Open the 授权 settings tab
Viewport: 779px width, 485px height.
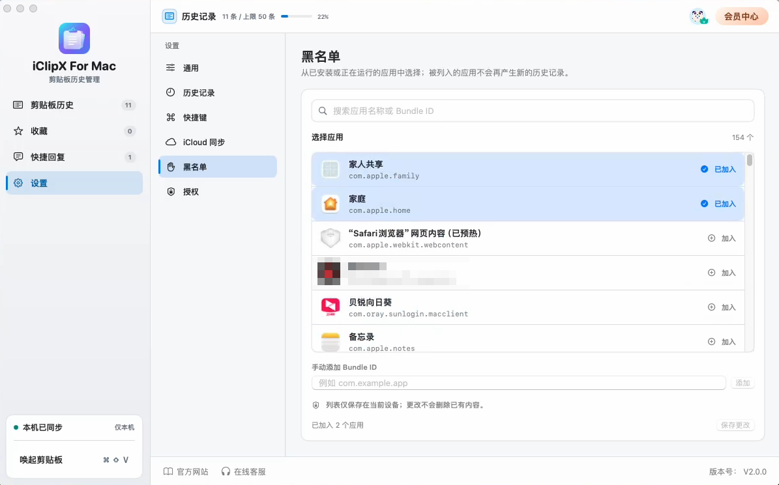point(218,191)
